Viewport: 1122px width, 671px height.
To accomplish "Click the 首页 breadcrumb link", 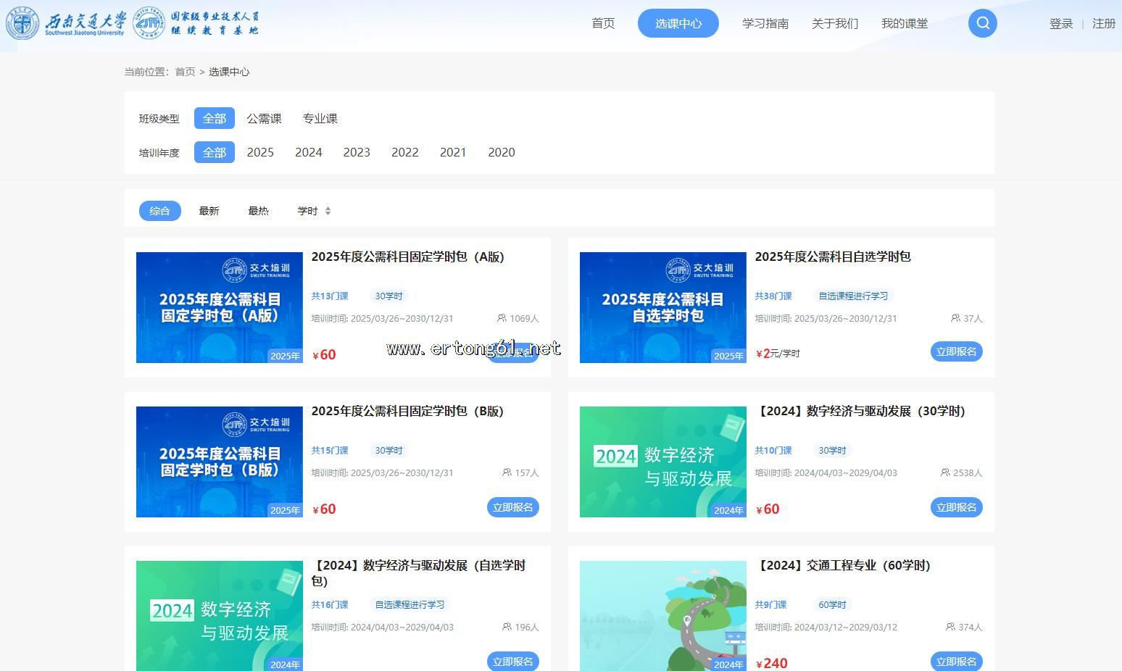I will click(x=185, y=72).
